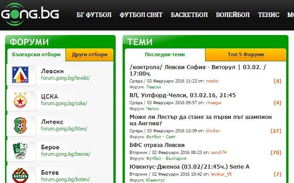This screenshot has width=294, height=183.
Task: Open the ЦСКА forum name link
Action: click(x=49, y=96)
